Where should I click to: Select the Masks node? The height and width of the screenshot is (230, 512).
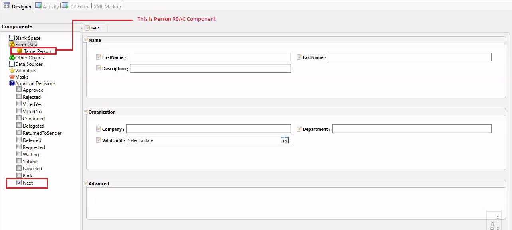pyautogui.click(x=22, y=77)
